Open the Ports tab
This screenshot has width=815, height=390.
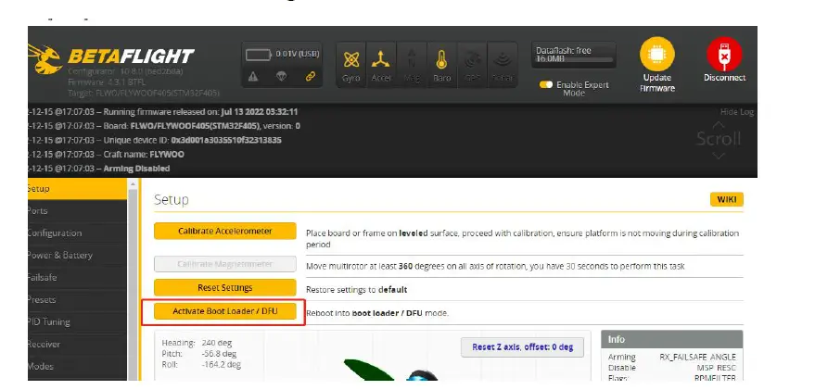[x=78, y=211]
